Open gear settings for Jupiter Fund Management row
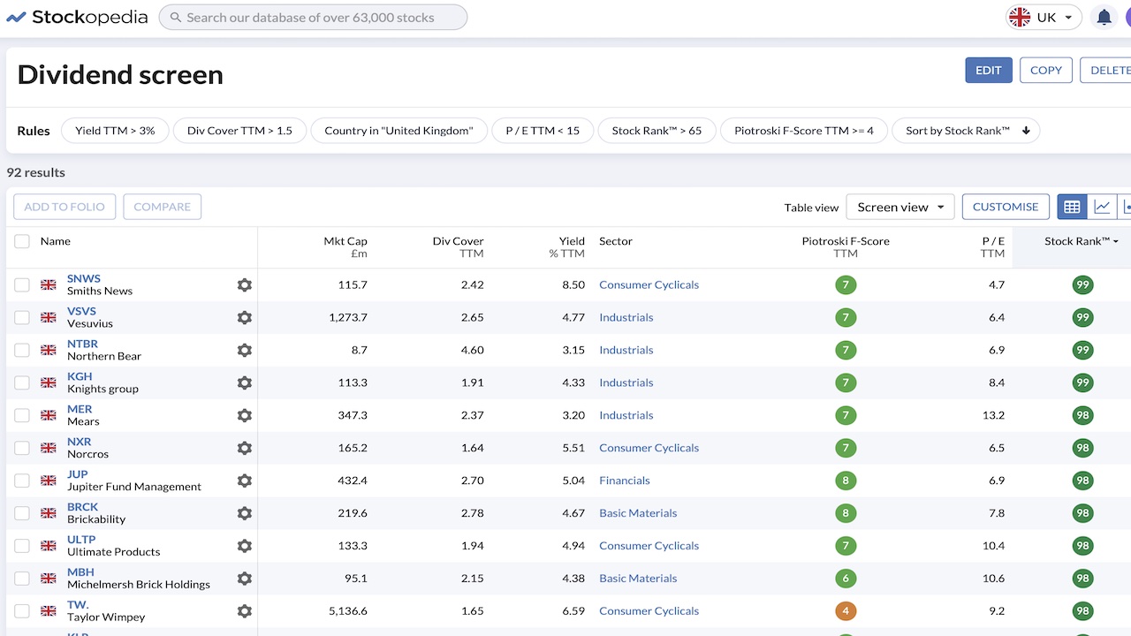 pyautogui.click(x=245, y=481)
